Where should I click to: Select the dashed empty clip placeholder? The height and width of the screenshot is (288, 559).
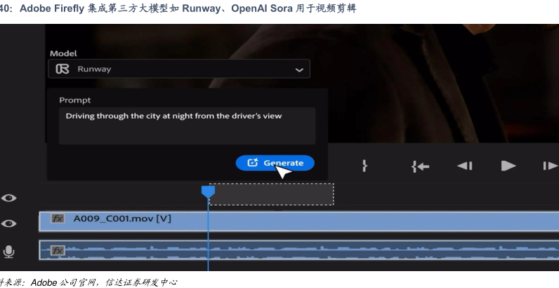(x=271, y=195)
